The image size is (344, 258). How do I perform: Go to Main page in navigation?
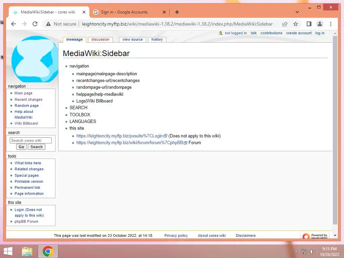(24, 93)
